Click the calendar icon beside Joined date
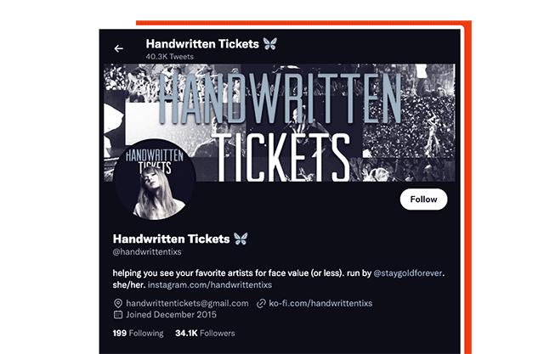The width and height of the screenshot is (544, 354). tap(118, 314)
